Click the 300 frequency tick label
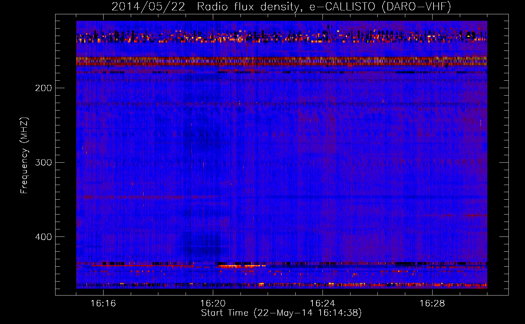This screenshot has width=525, height=324. pyautogui.click(x=43, y=162)
